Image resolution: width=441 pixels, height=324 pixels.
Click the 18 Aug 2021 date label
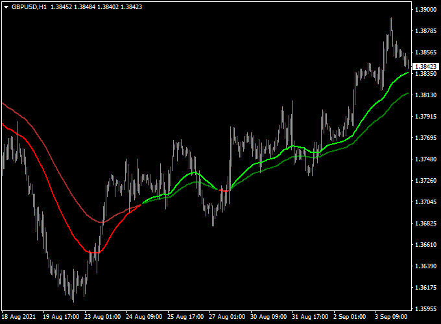coord(19,317)
